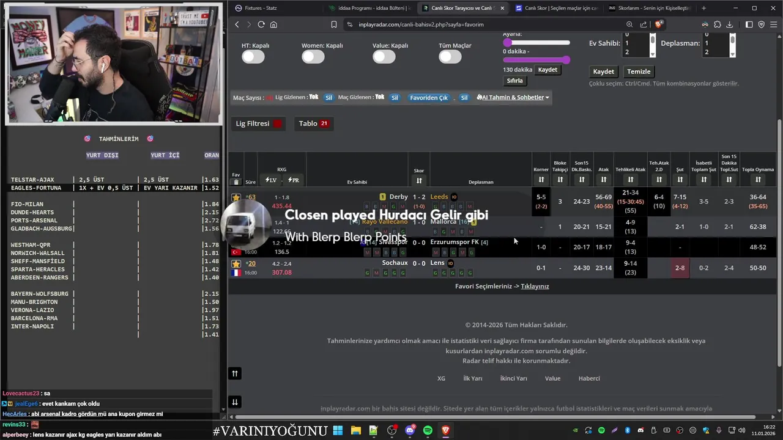Open the browser hamburger menu
This screenshot has width=783, height=440.
(773, 24)
